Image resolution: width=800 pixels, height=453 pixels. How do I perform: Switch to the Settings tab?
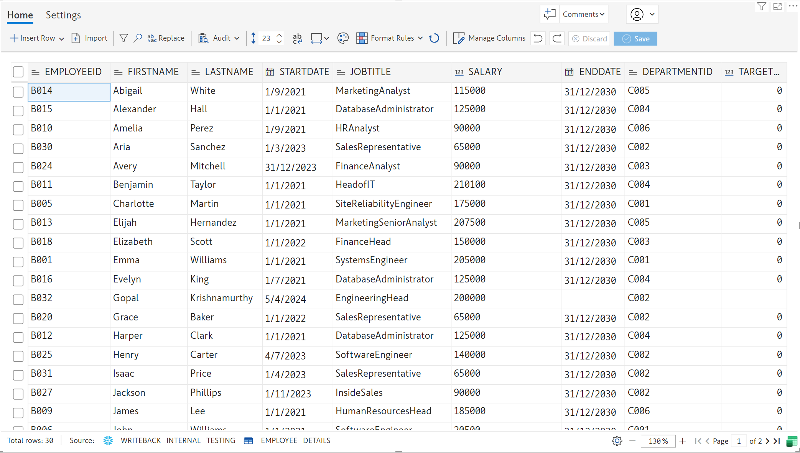tap(63, 15)
